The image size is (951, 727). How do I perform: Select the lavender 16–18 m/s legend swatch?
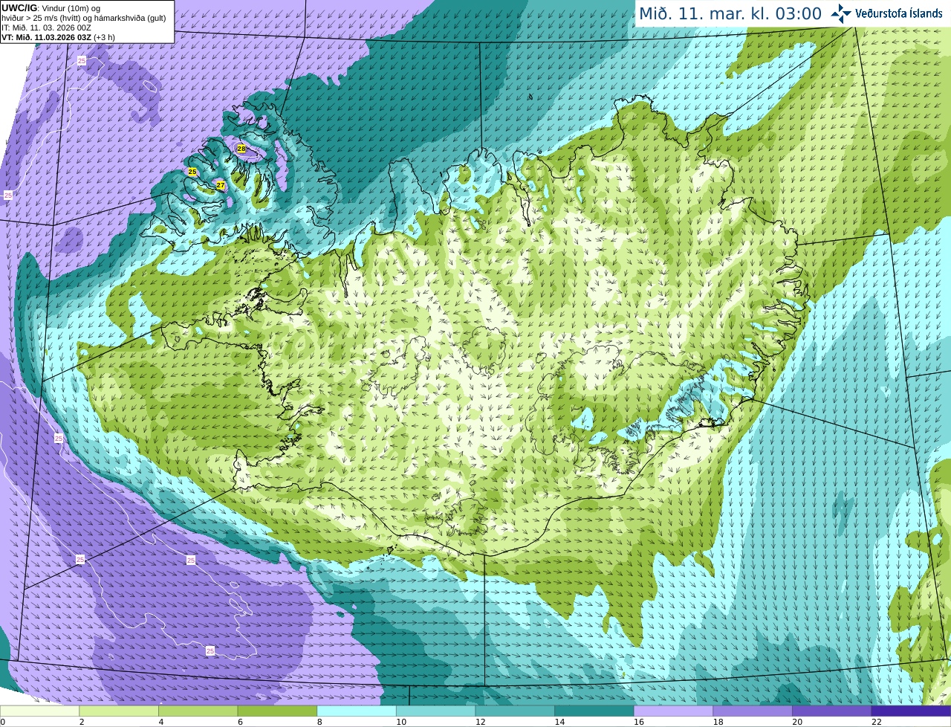673,711
